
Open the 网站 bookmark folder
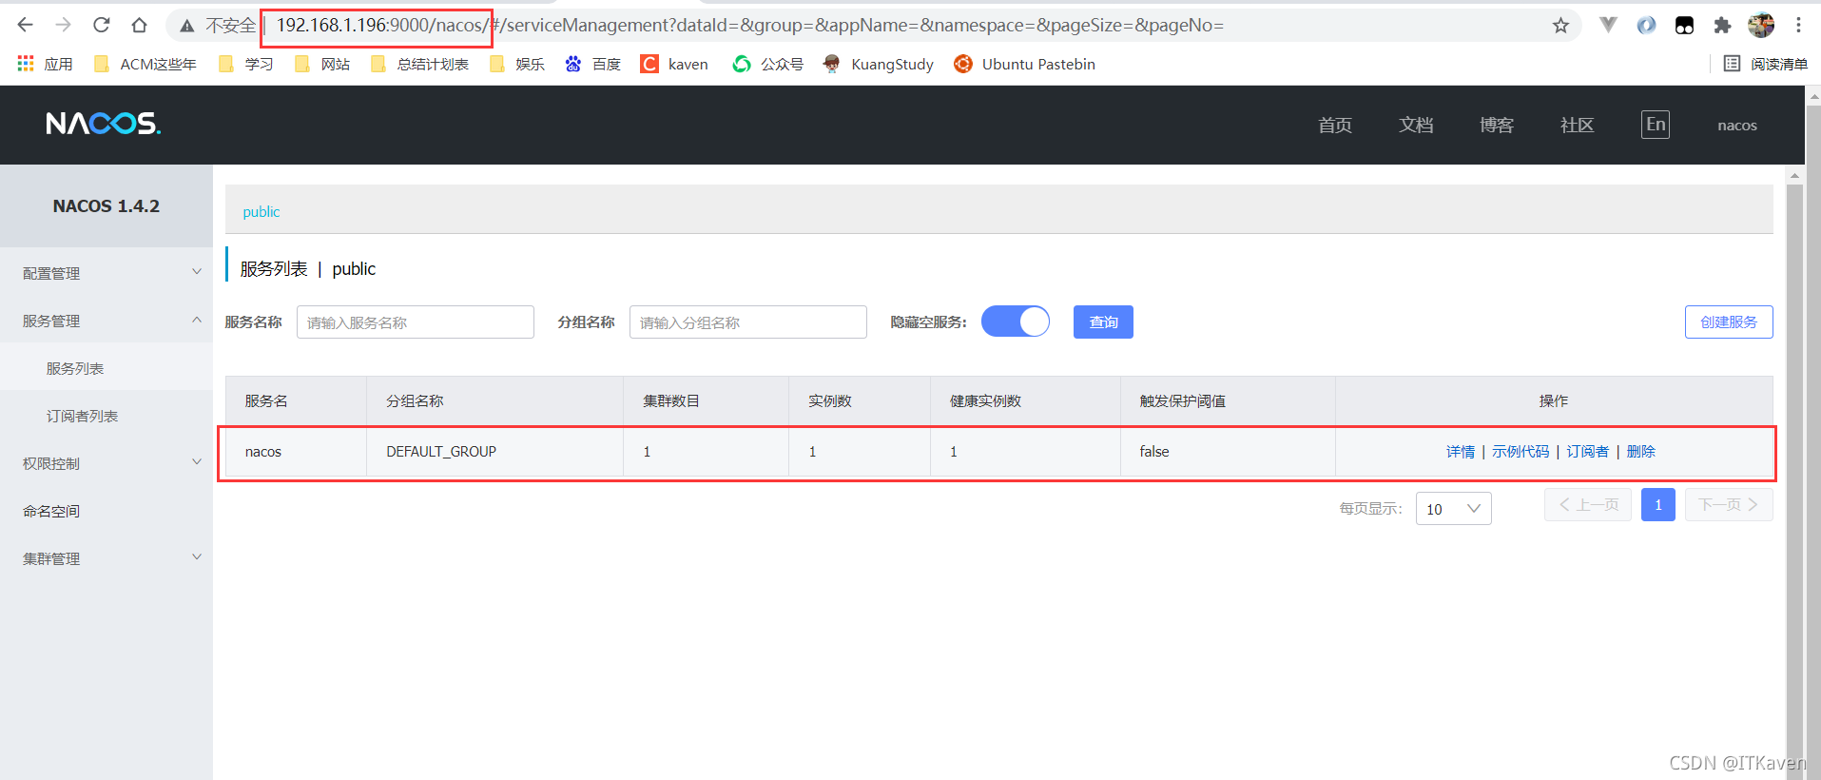click(322, 64)
